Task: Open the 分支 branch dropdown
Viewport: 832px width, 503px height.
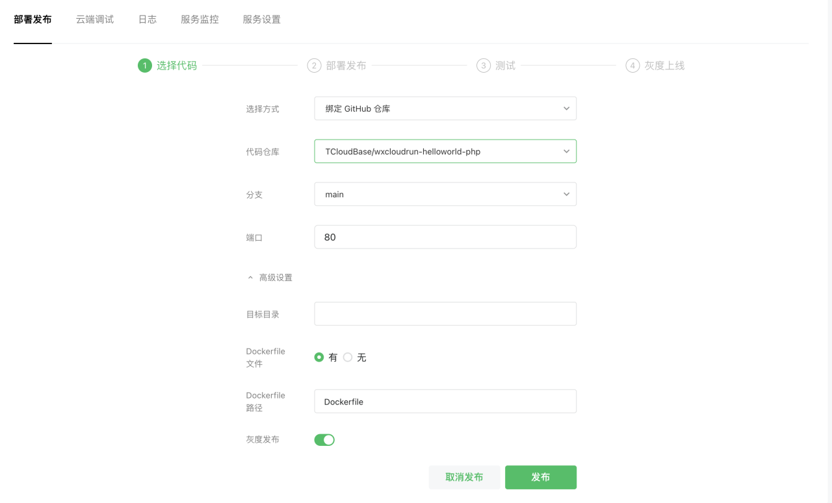Action: pos(445,194)
